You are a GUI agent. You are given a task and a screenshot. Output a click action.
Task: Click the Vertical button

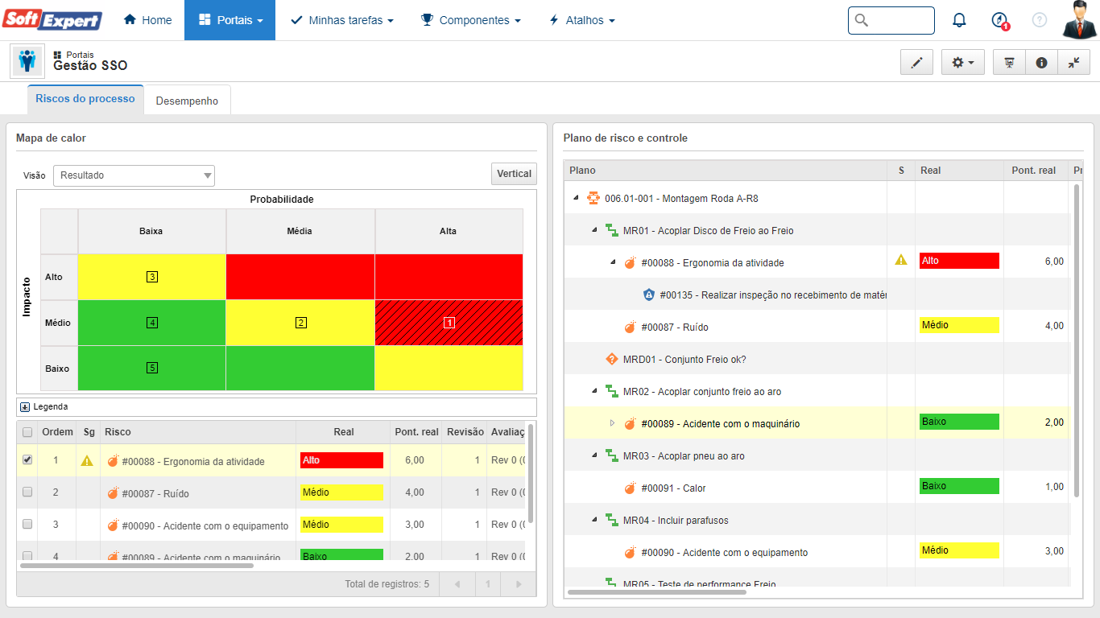514,174
